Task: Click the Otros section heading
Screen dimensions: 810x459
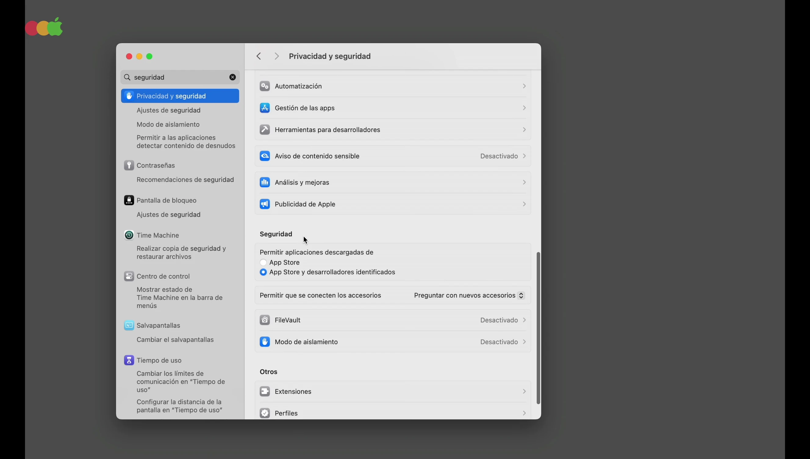Action: (x=269, y=372)
